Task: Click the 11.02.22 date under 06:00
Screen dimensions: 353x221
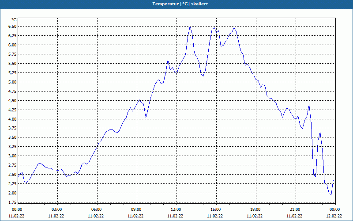Action: 96,216
